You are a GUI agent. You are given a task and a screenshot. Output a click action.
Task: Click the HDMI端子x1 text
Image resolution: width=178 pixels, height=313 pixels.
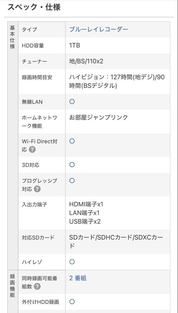[x=86, y=204]
